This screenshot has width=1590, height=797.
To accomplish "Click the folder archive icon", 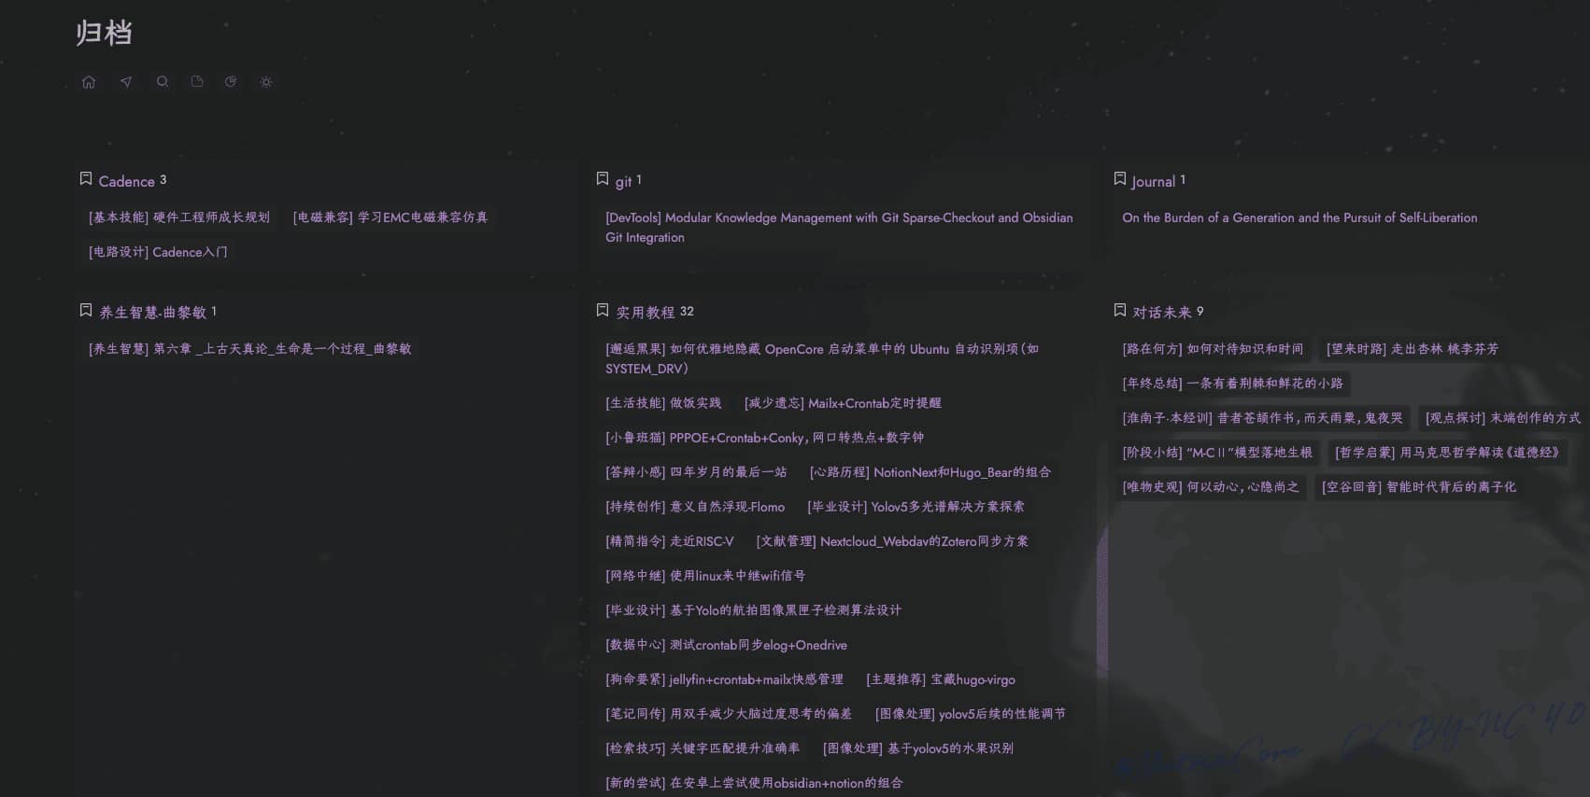I will pyautogui.click(x=197, y=82).
